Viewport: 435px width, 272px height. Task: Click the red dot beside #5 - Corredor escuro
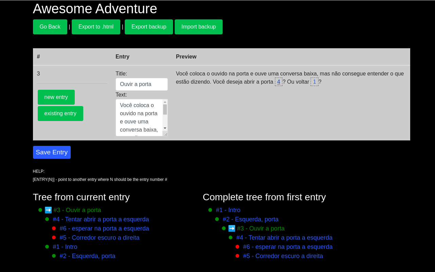53,237
